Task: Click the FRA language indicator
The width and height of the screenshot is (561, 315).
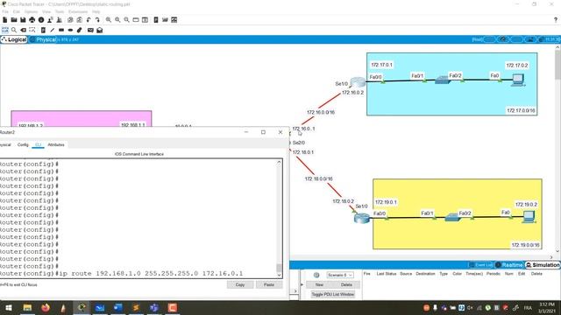Action: (528, 307)
